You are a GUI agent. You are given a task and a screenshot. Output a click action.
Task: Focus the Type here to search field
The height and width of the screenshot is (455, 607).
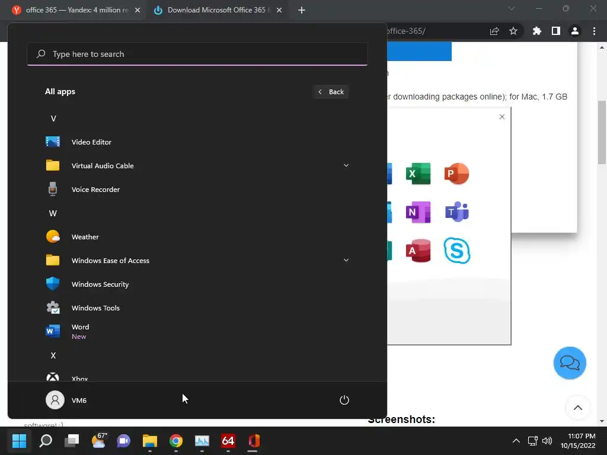click(197, 54)
